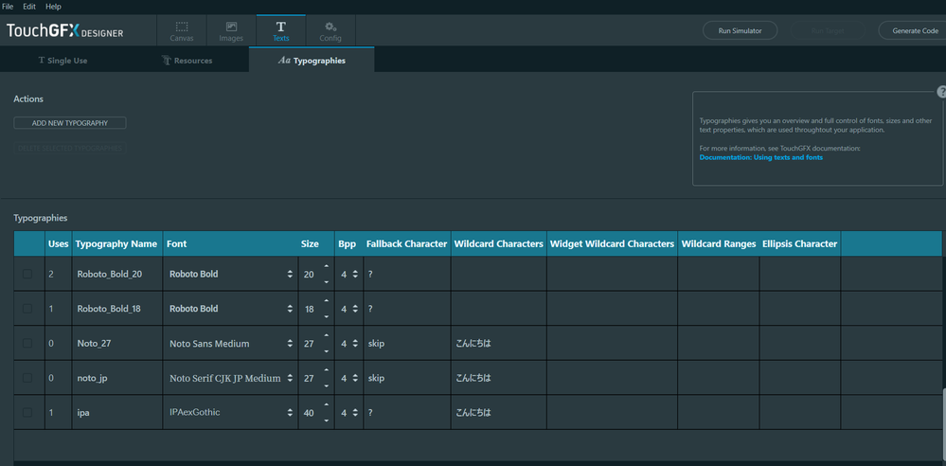Increase size of Noto_27 typography
This screenshot has height=466, width=946.
click(327, 335)
